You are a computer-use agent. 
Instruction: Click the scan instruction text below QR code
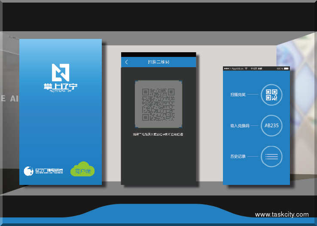point(158,134)
